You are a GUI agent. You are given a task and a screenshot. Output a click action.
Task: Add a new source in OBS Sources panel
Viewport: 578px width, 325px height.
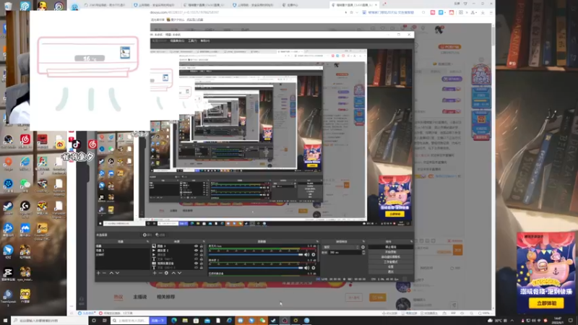[x=155, y=273]
